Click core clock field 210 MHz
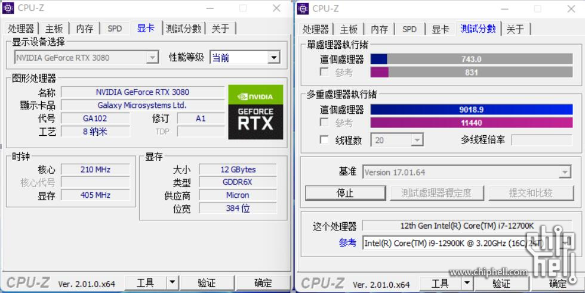The image size is (585, 293). tap(95, 169)
